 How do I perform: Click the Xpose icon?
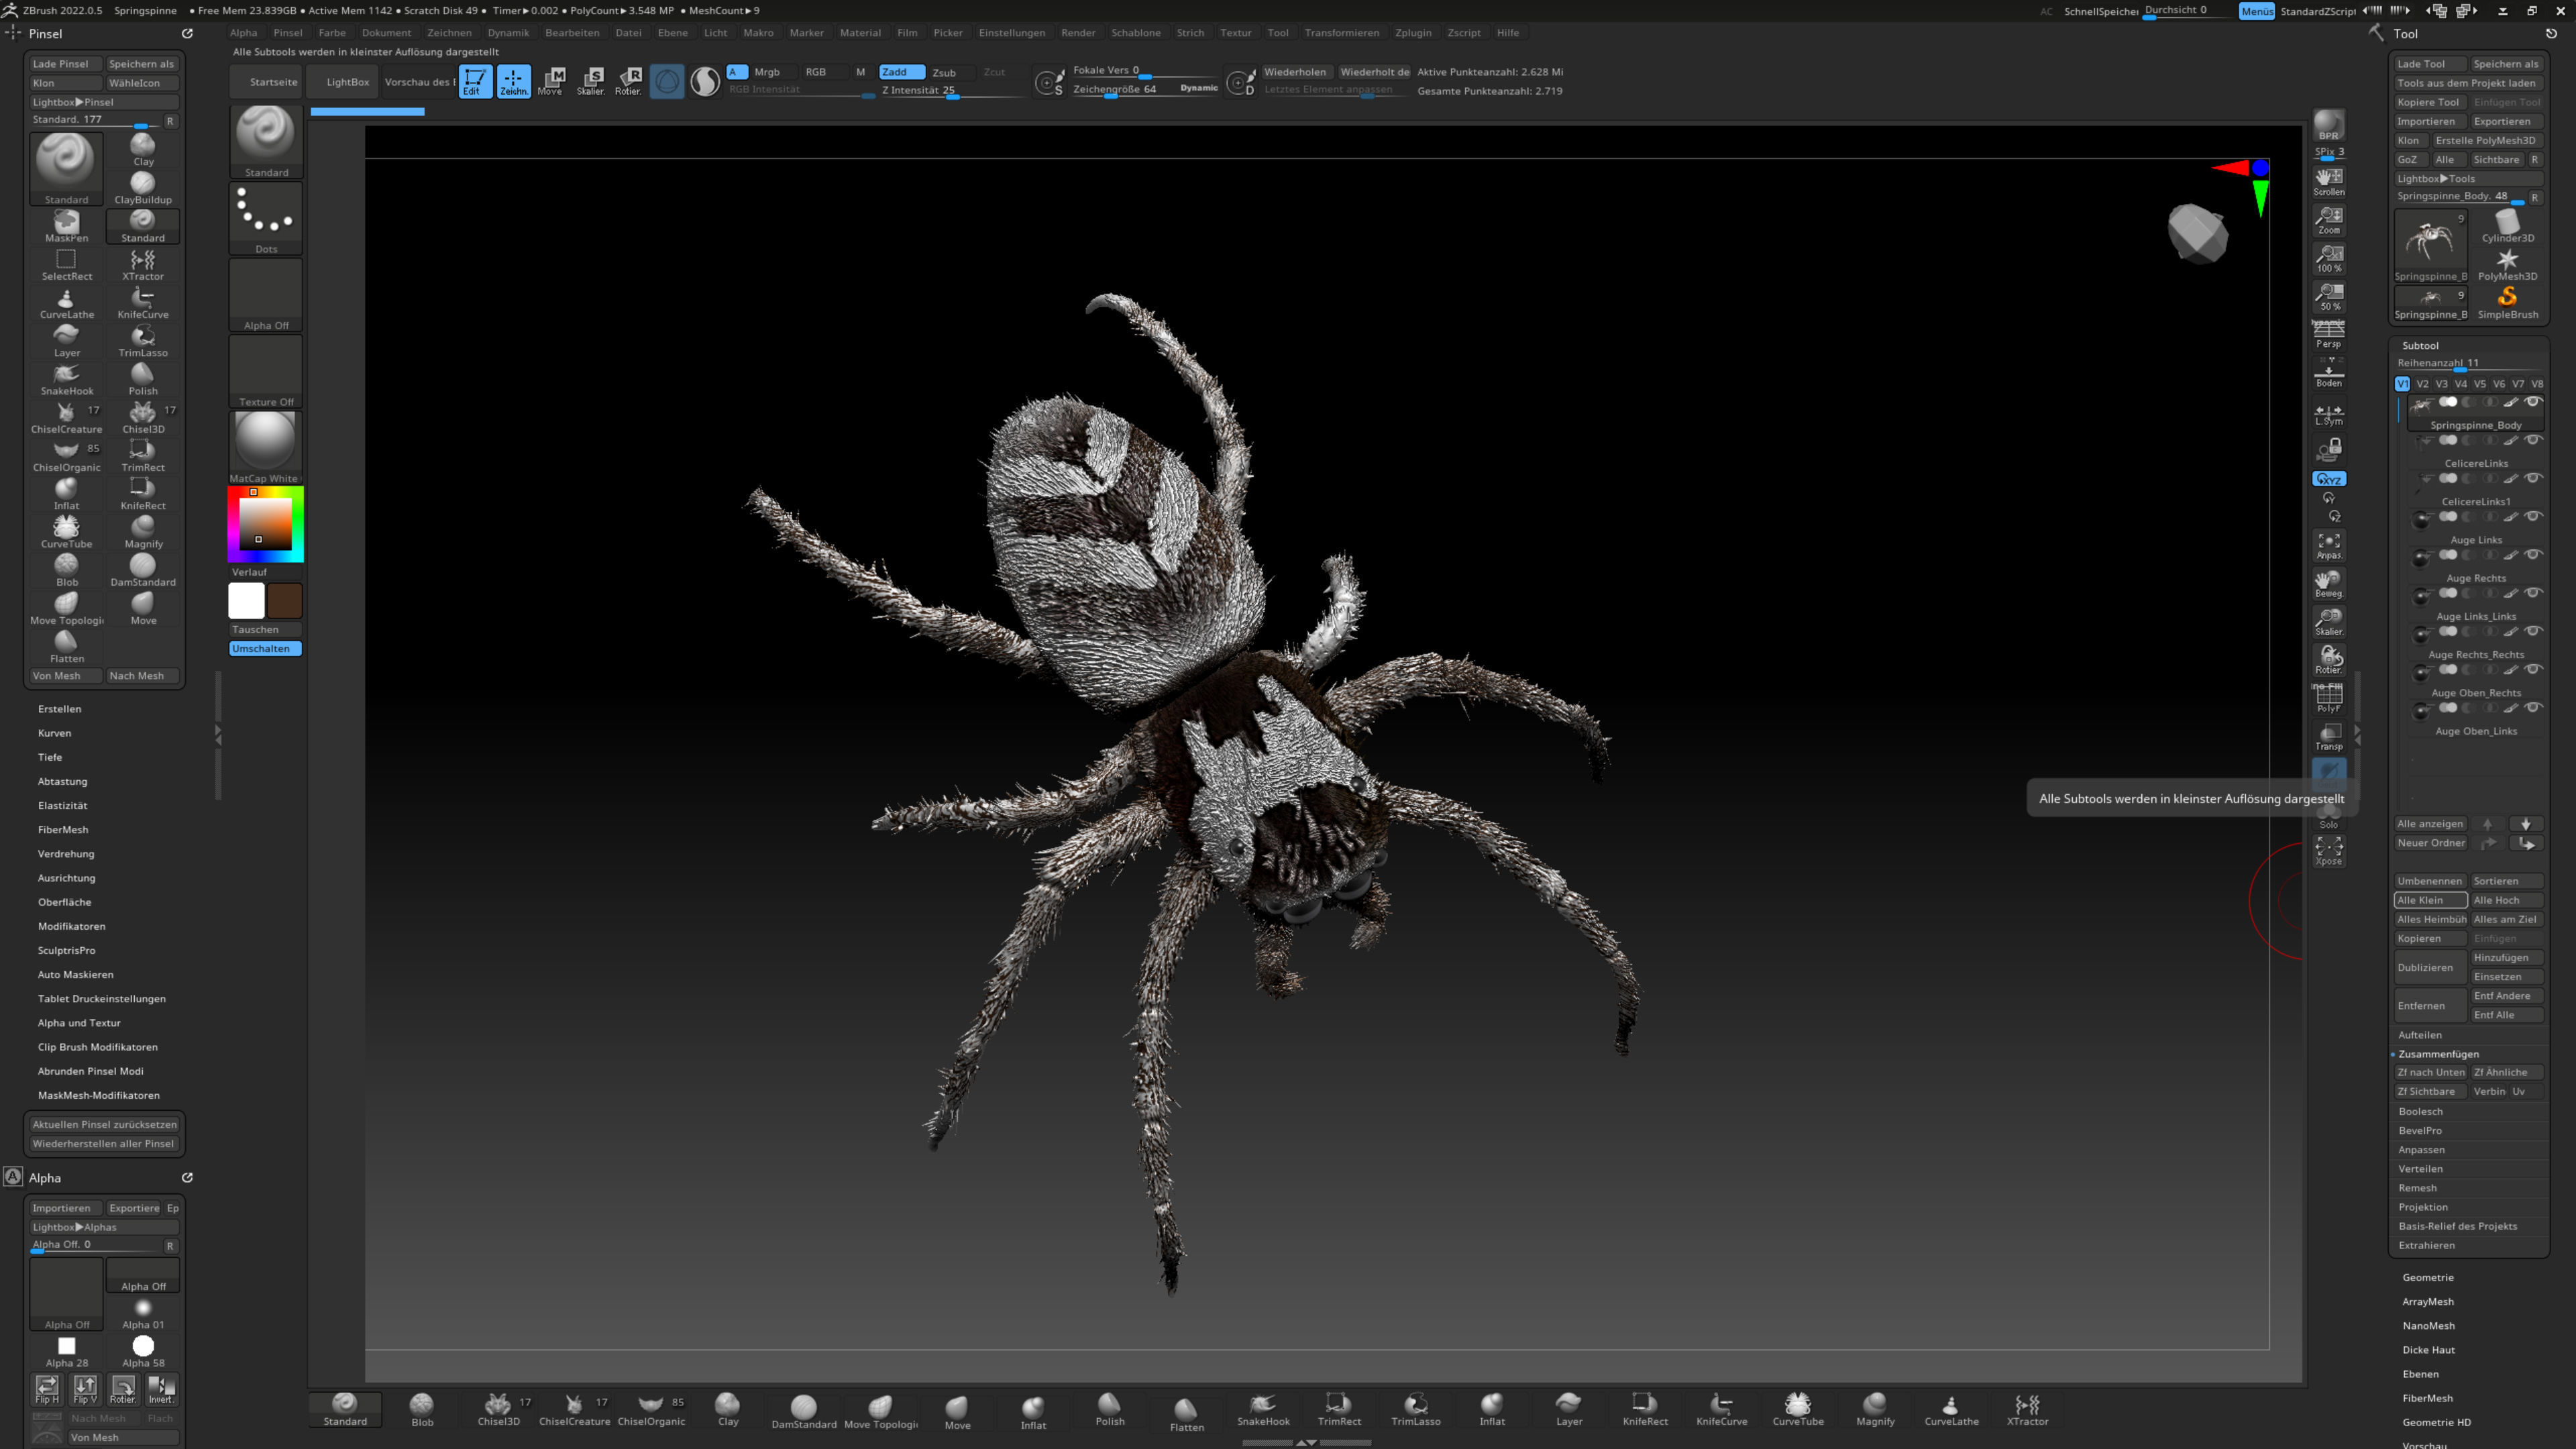[x=2328, y=851]
